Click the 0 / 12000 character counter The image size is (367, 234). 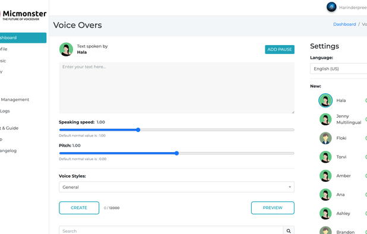tap(112, 208)
